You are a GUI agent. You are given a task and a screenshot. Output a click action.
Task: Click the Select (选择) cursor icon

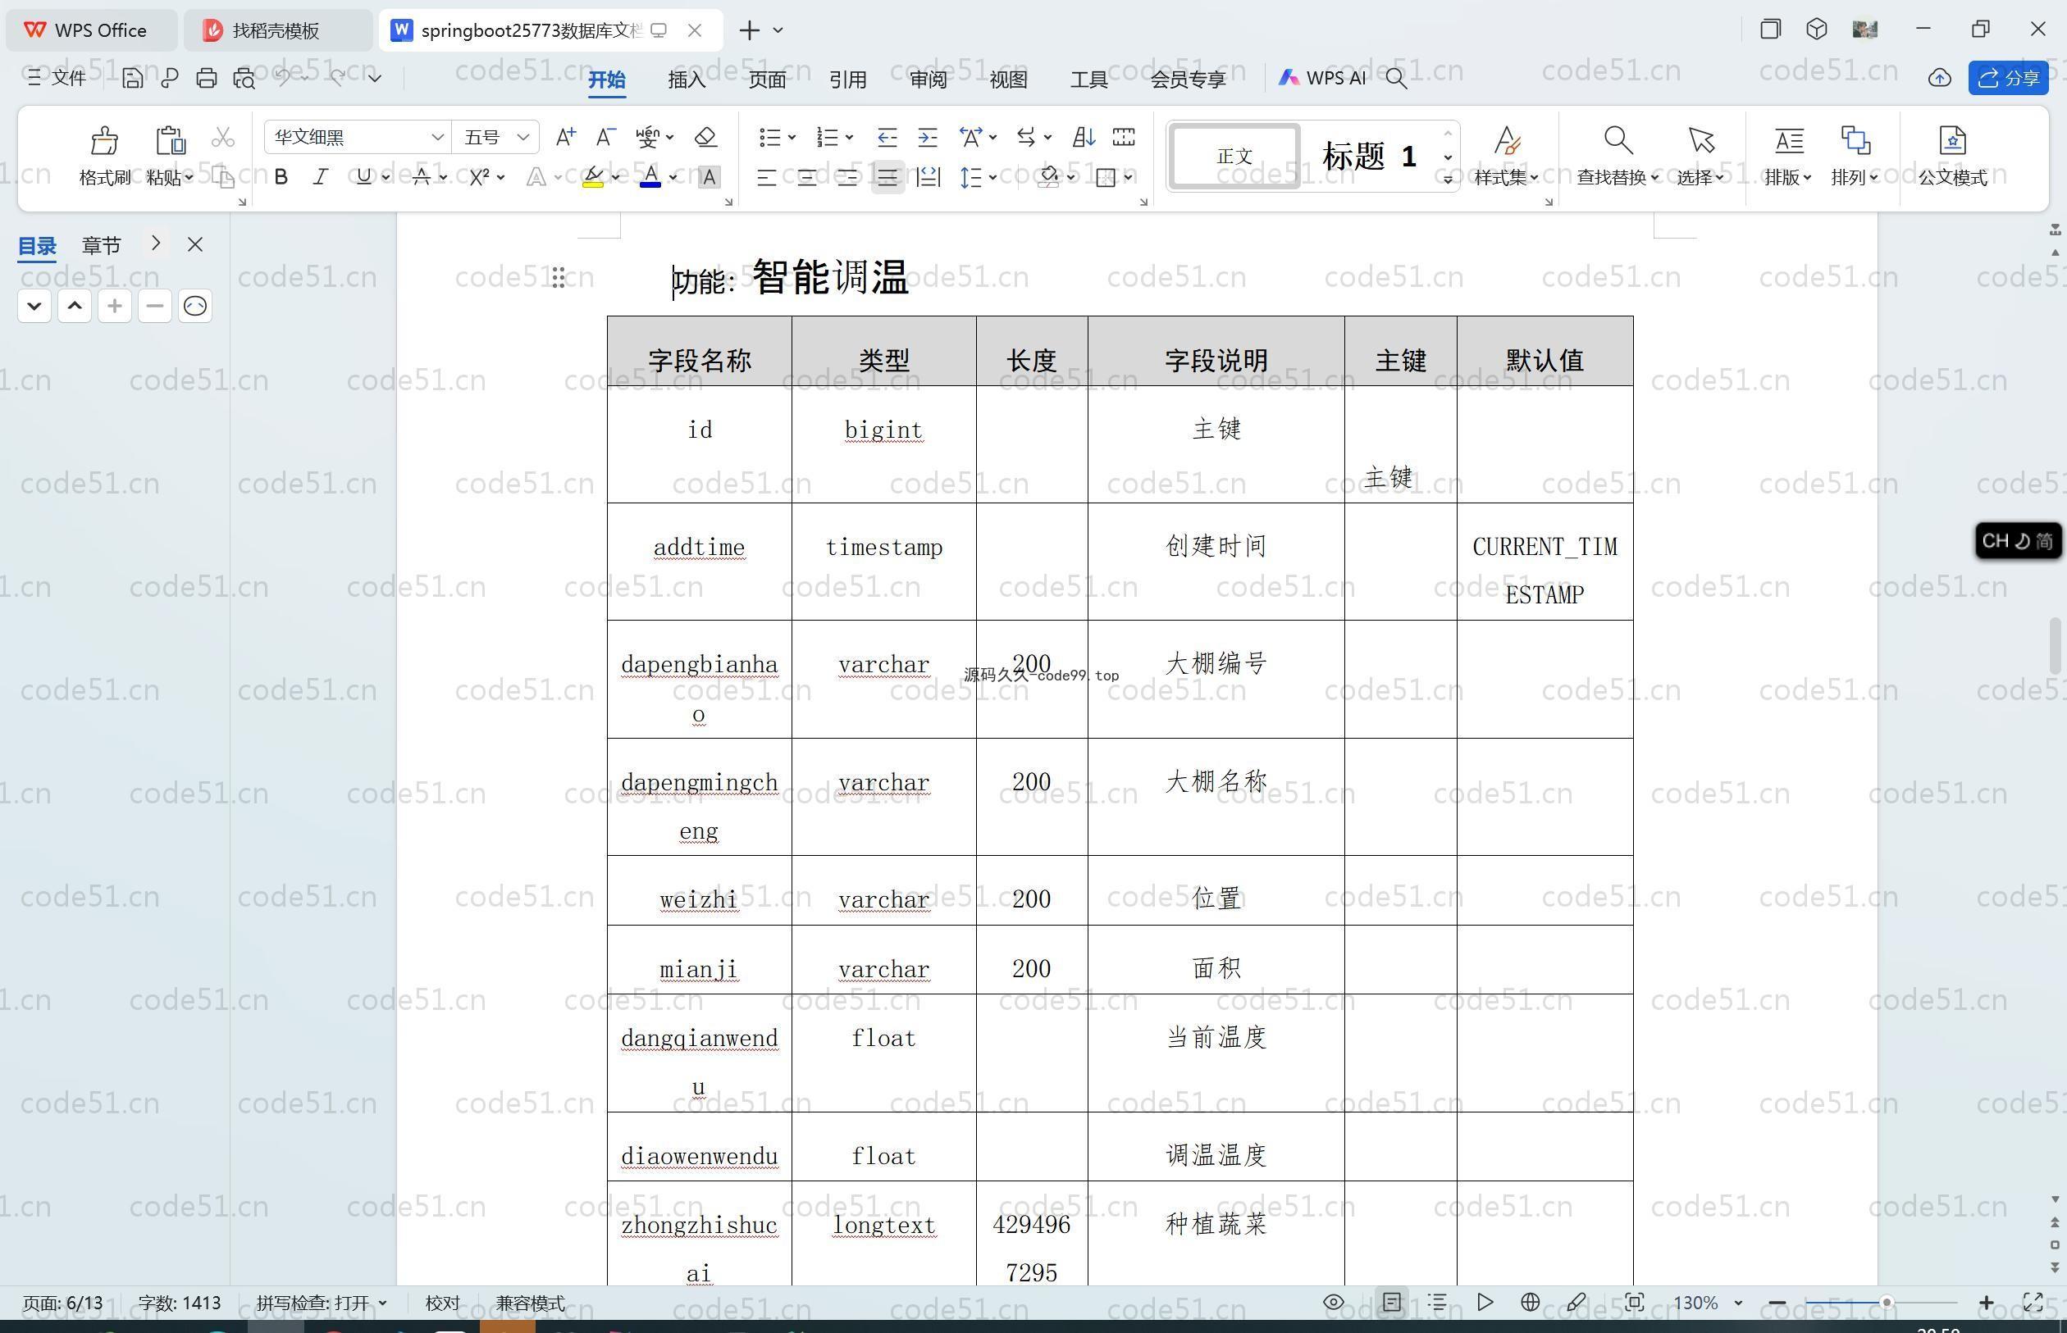(x=1700, y=140)
